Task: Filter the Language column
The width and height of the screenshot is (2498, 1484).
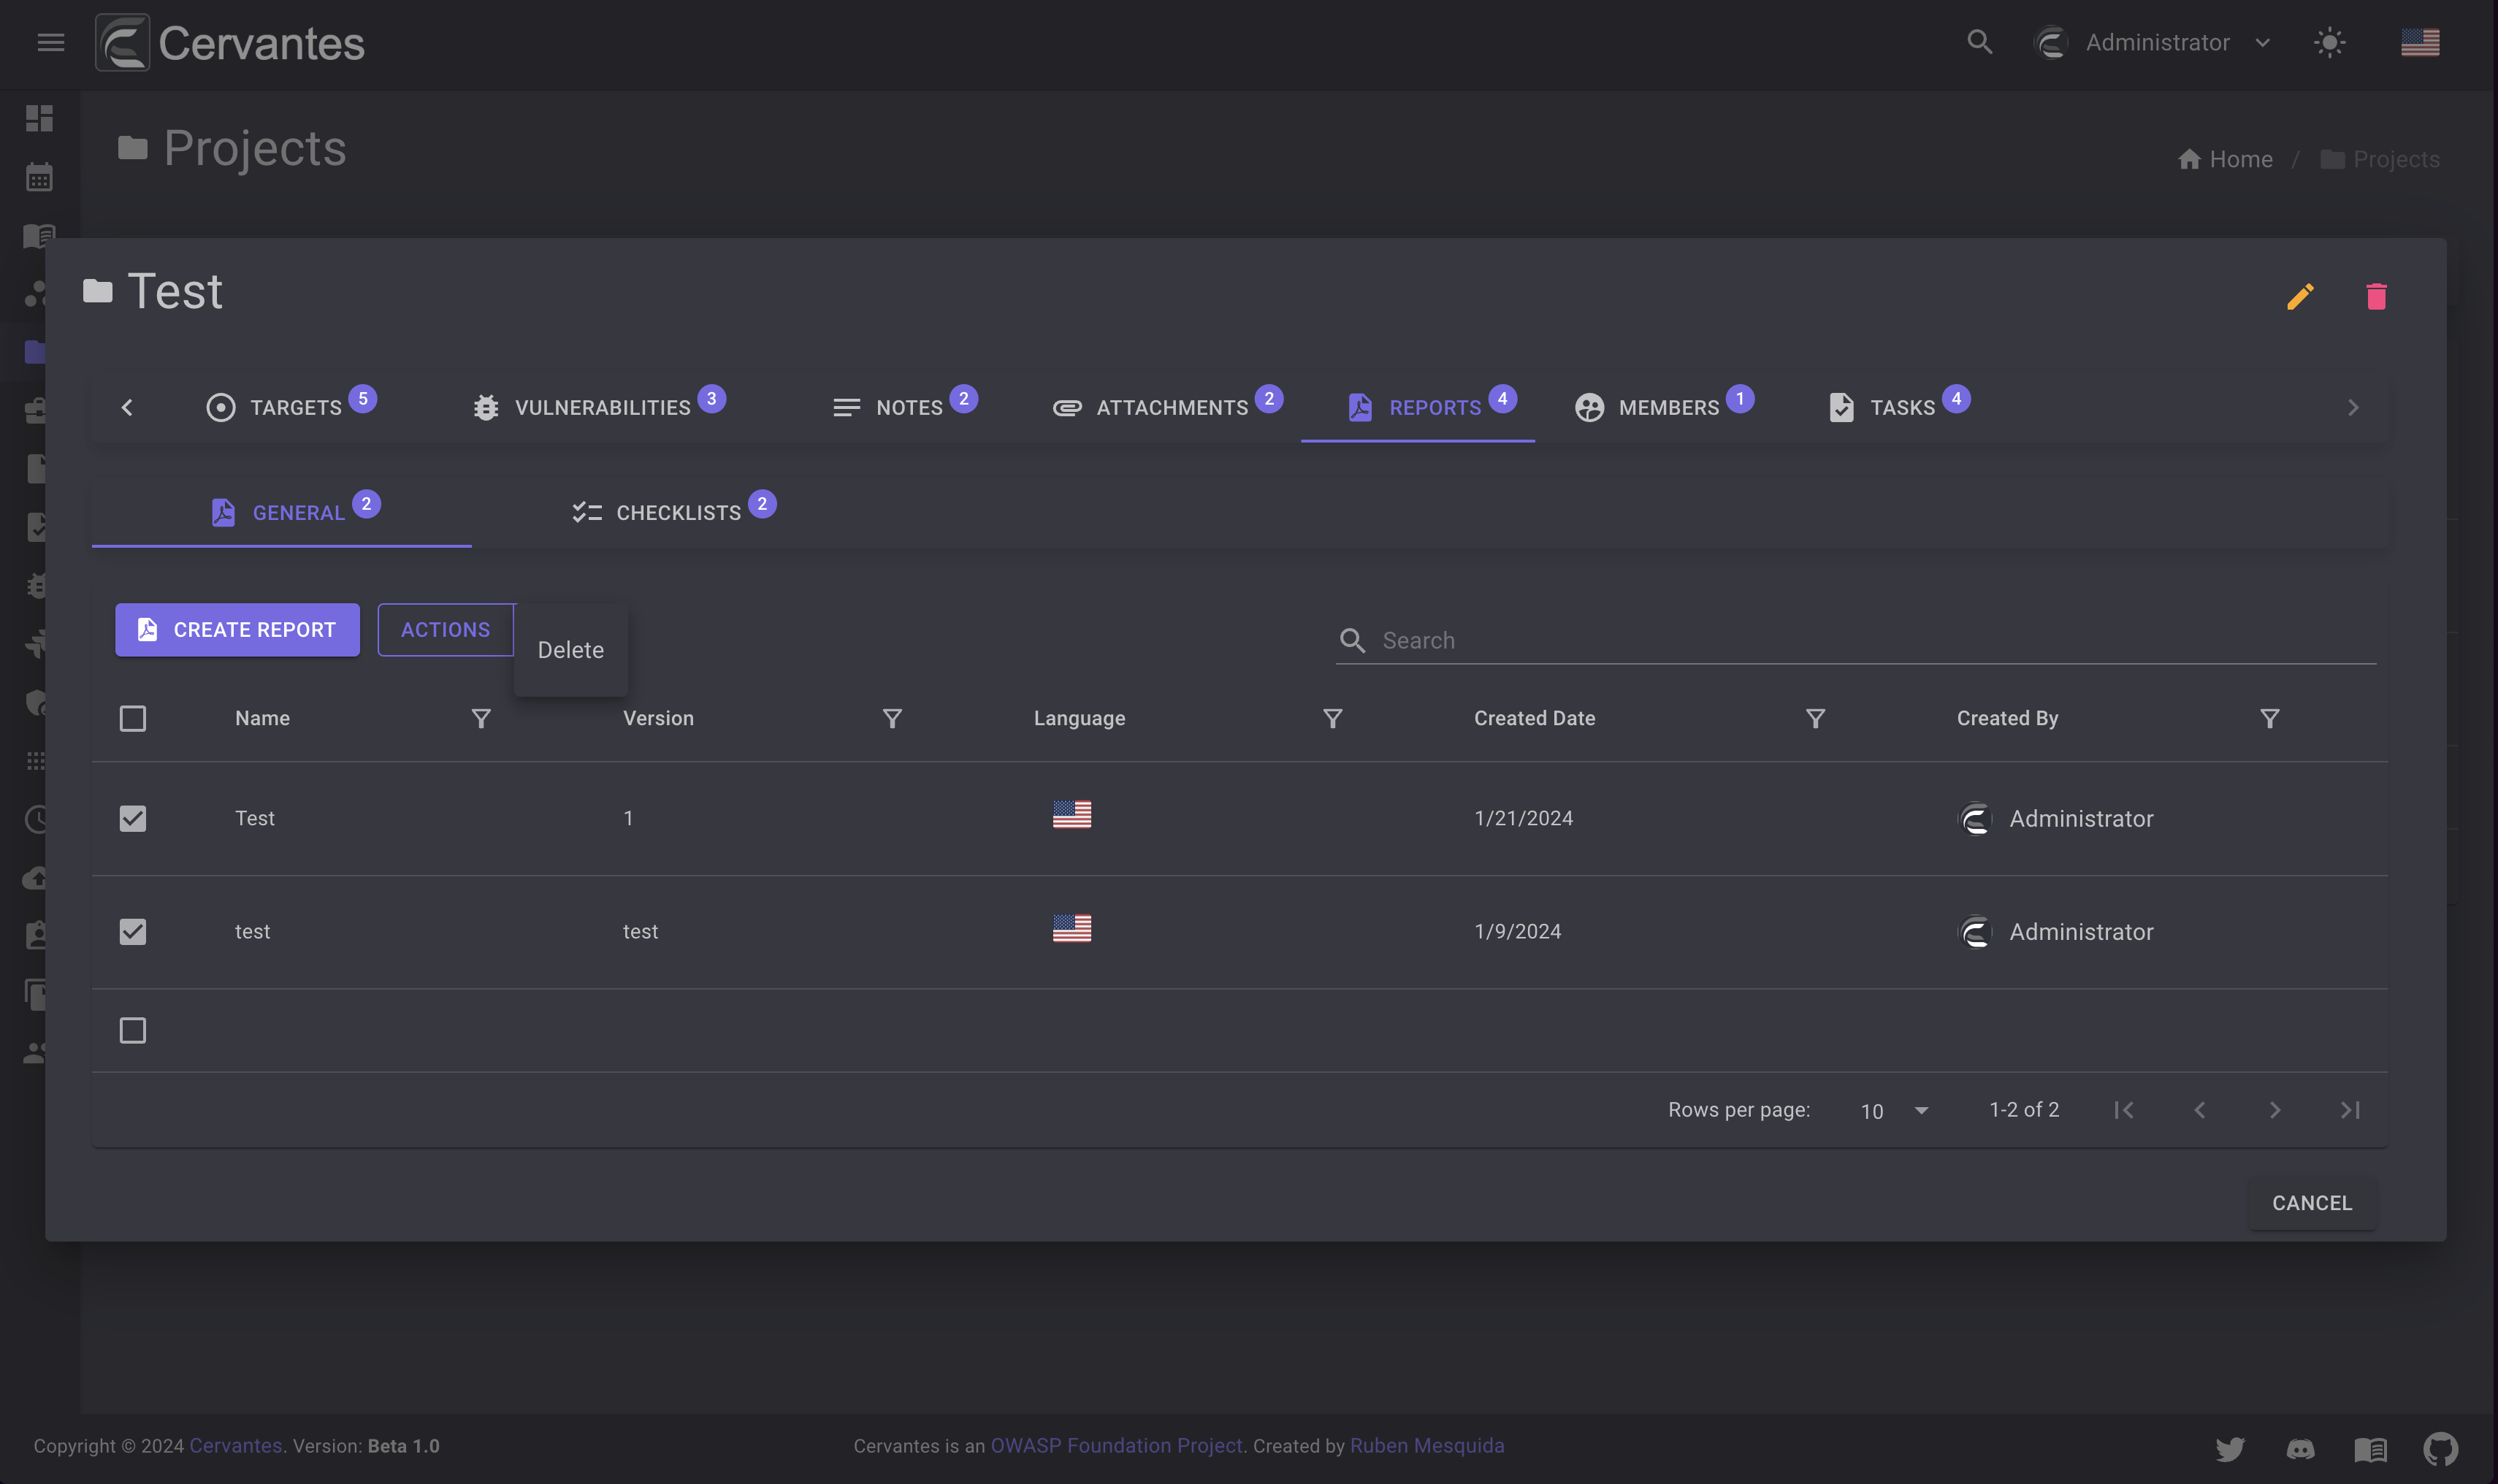Action: tap(1332, 718)
